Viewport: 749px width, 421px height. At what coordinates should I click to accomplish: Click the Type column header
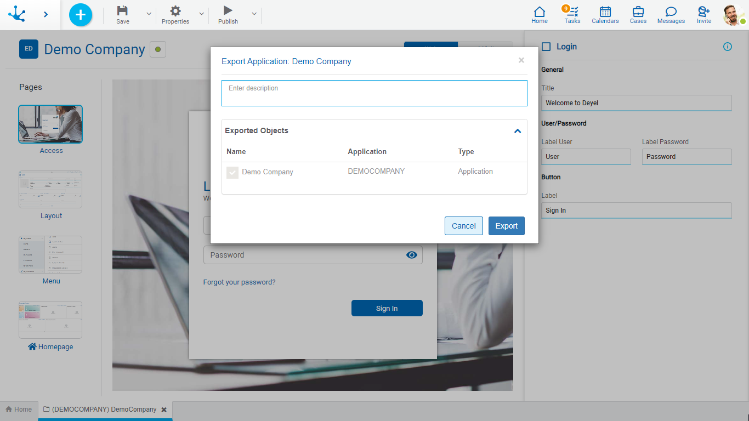tap(466, 151)
